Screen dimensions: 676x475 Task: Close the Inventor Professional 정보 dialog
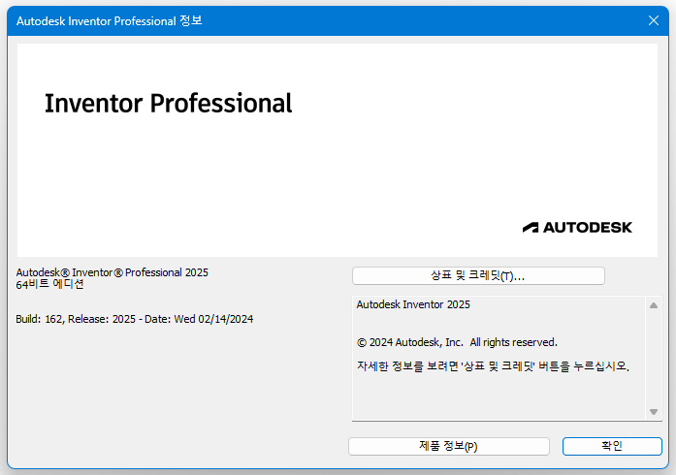tap(653, 20)
